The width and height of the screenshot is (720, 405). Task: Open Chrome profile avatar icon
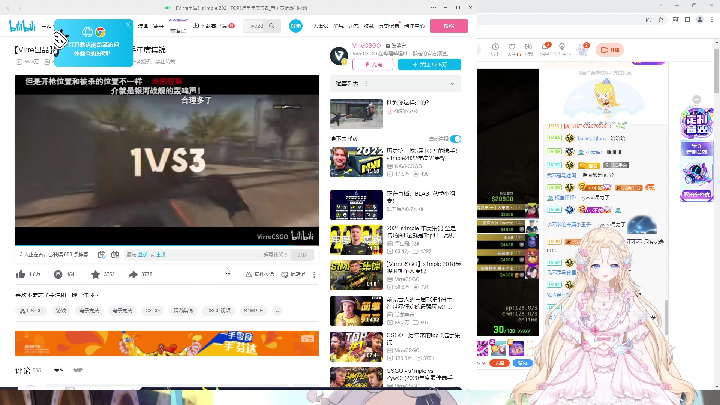click(x=699, y=19)
